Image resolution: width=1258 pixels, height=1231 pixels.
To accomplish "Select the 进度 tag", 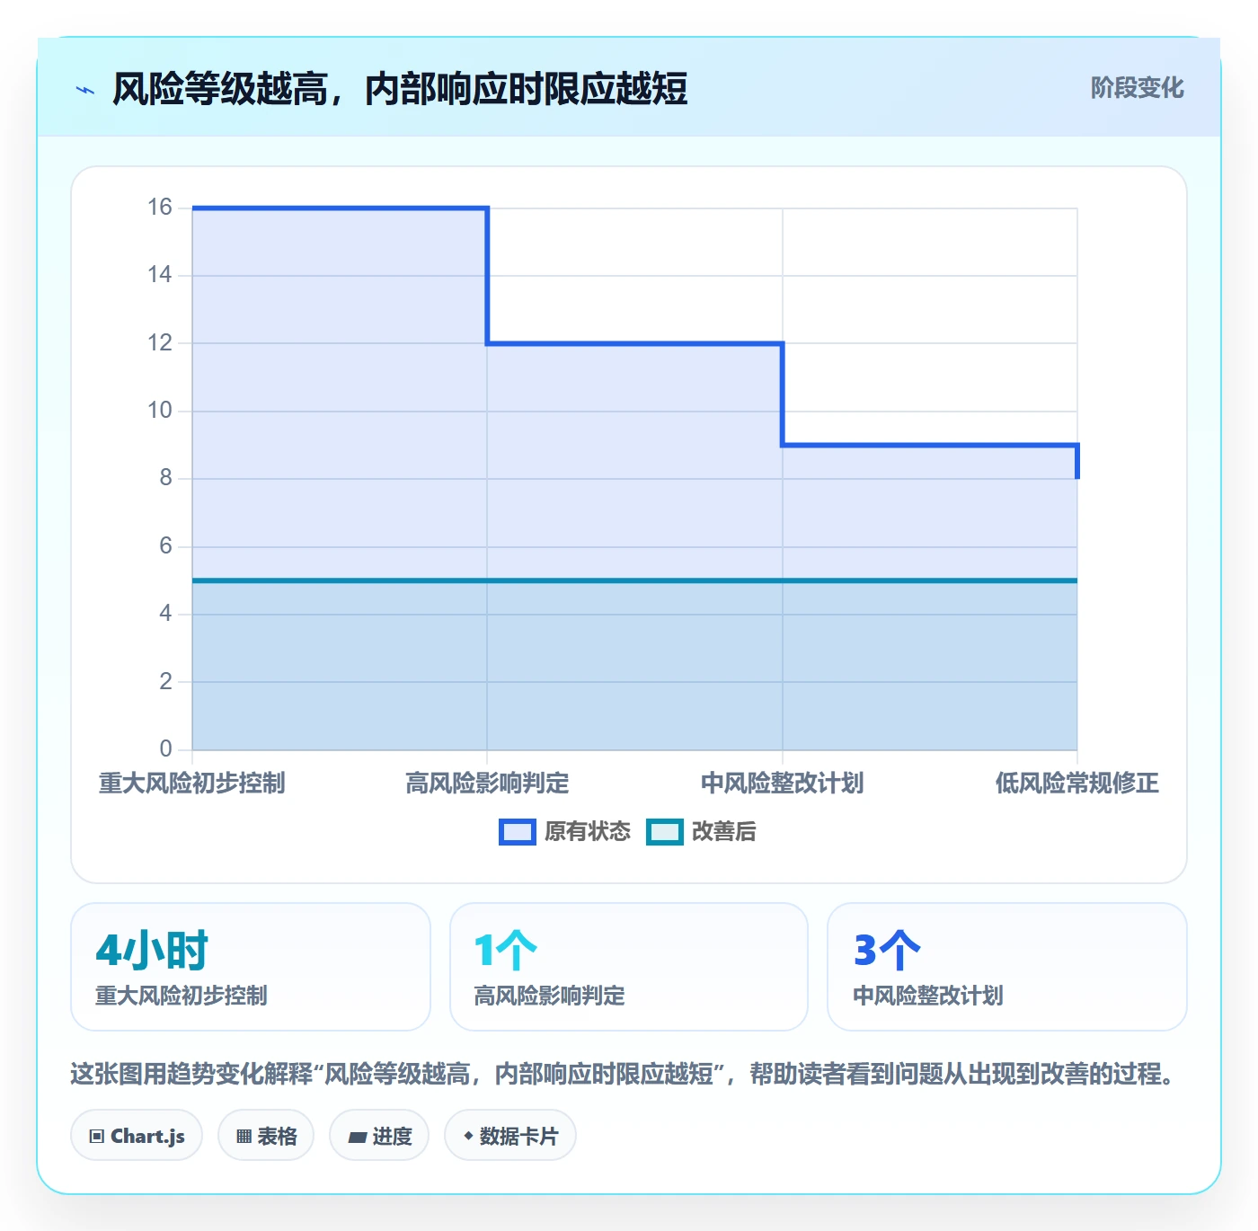I will (379, 1136).
